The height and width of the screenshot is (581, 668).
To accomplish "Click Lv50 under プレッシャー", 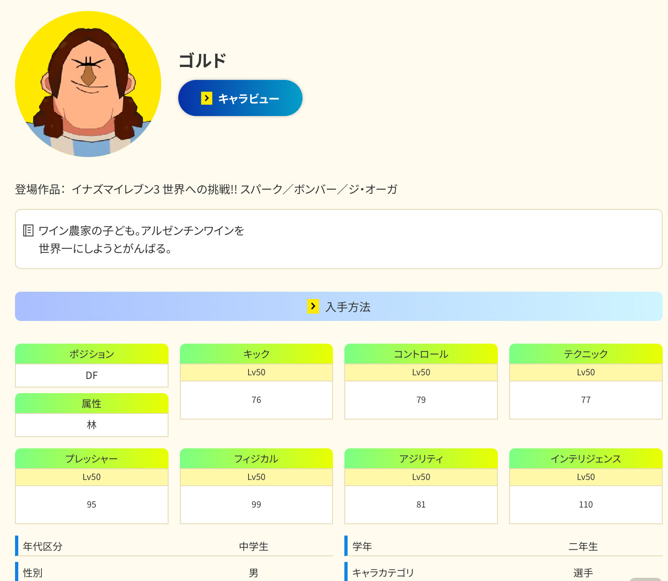I will click(x=92, y=477).
